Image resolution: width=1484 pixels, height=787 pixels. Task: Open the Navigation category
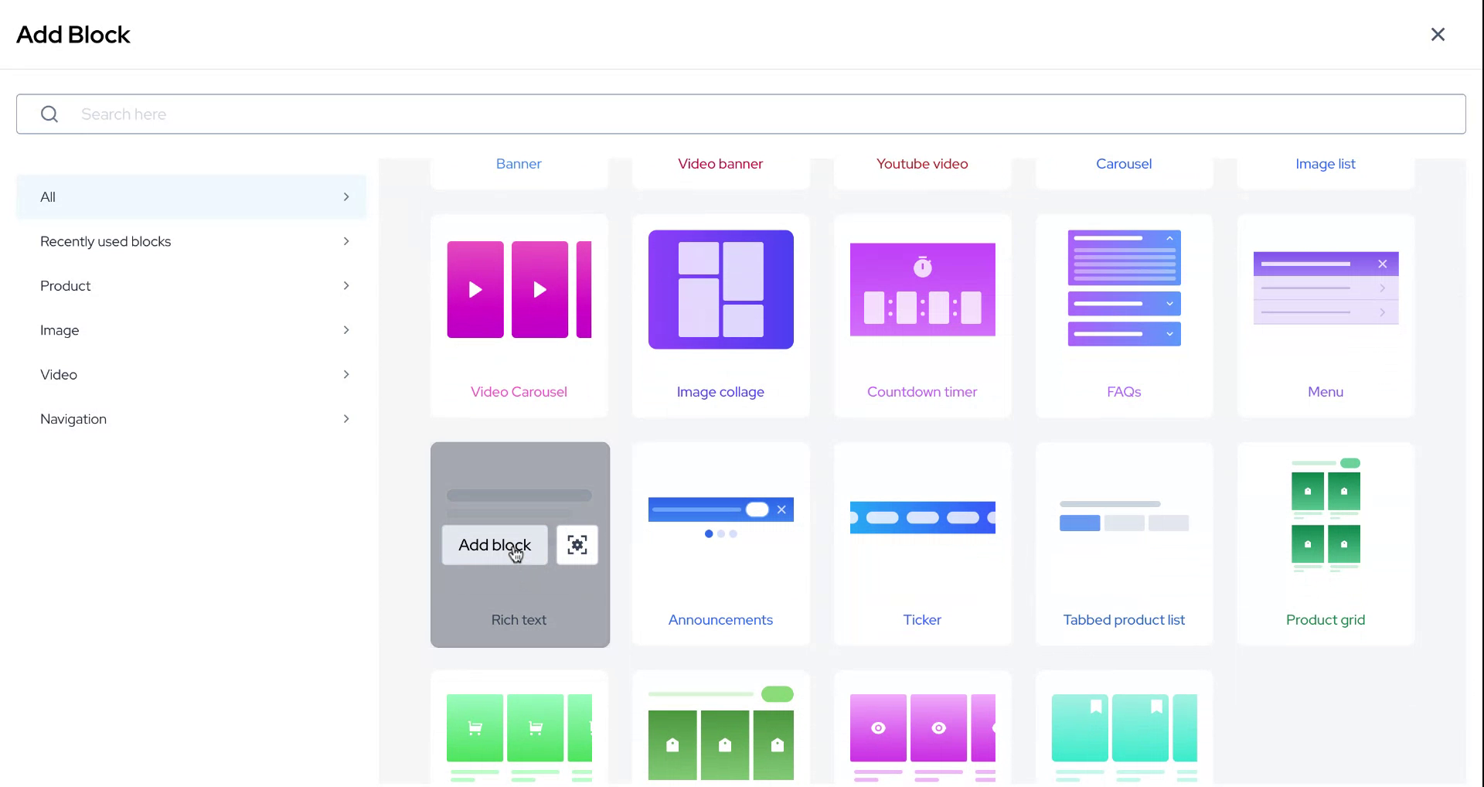pos(192,419)
